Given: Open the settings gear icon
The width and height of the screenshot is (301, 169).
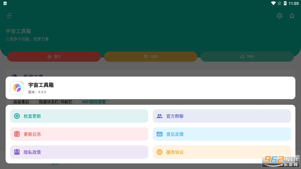Looking at the screenshot, I should (x=279, y=16).
